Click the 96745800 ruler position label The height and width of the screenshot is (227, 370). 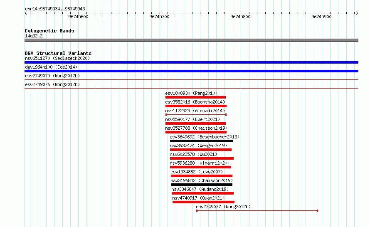click(x=240, y=17)
